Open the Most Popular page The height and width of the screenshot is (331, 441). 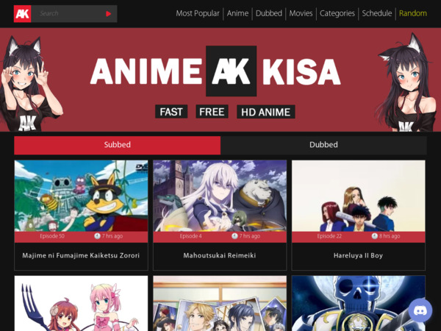198,13
